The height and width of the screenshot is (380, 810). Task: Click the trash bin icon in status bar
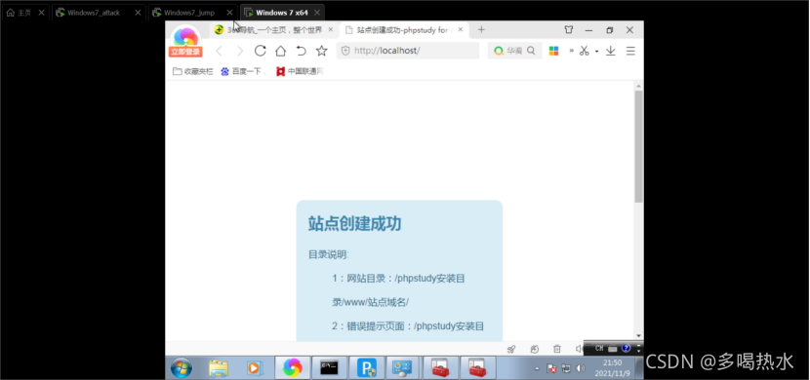click(x=557, y=349)
